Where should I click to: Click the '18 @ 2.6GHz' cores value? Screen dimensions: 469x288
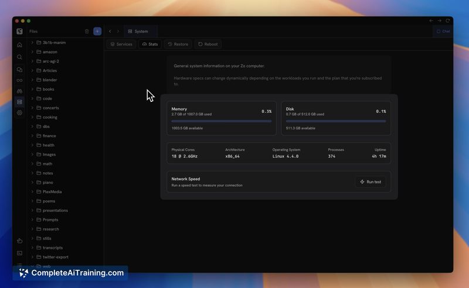coord(185,156)
